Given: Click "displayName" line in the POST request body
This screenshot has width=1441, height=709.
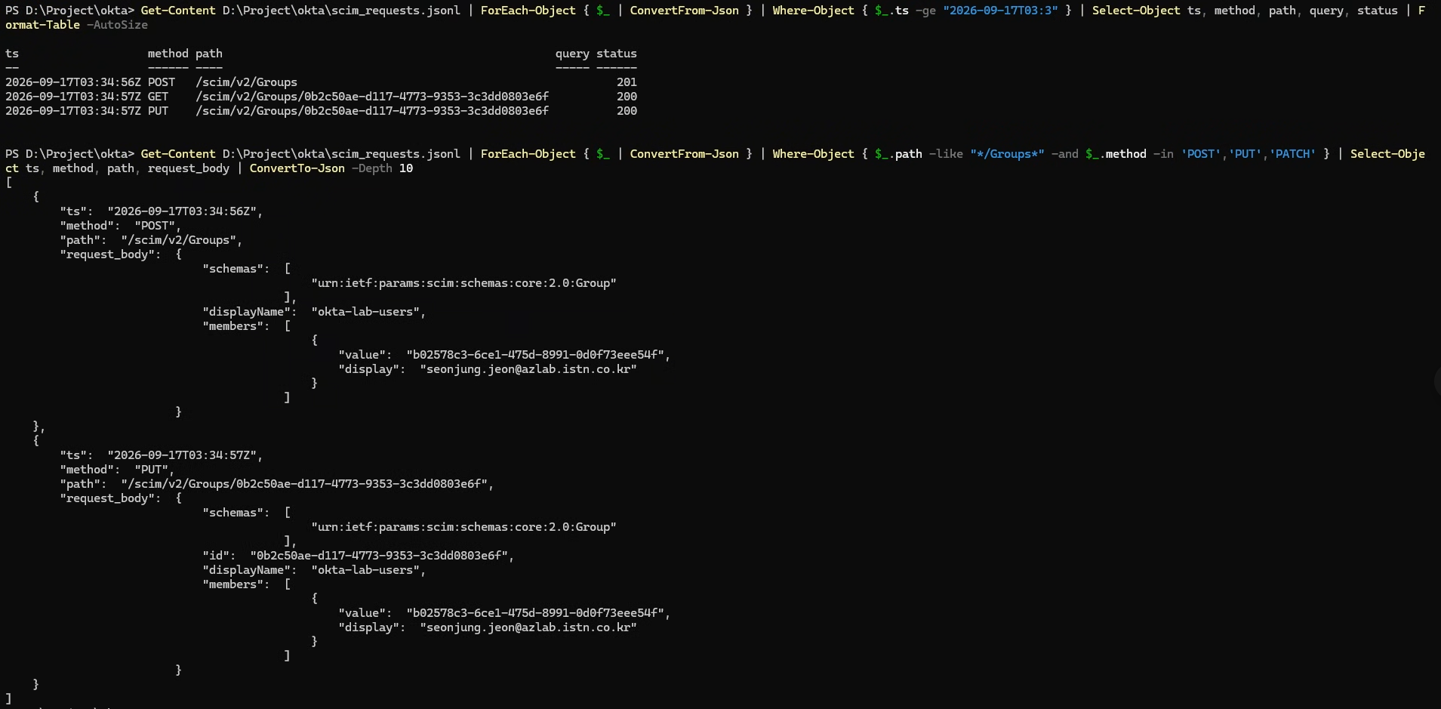Looking at the screenshot, I should (314, 312).
